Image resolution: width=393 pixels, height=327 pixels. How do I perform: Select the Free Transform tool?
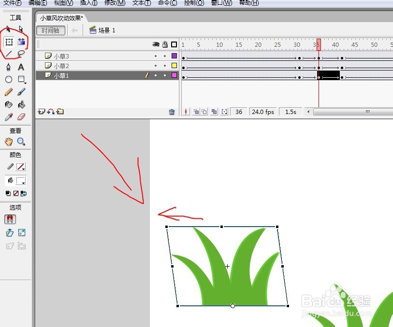tap(9, 42)
